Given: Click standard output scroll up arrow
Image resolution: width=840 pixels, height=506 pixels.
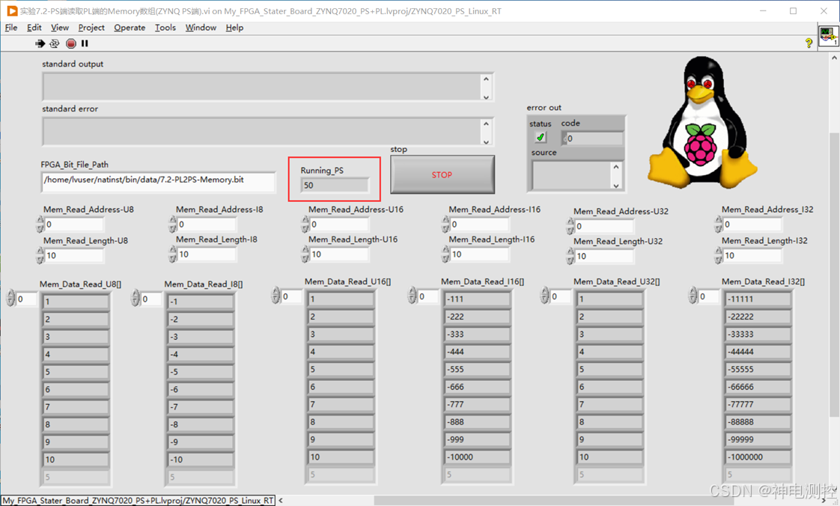Looking at the screenshot, I should [x=486, y=79].
